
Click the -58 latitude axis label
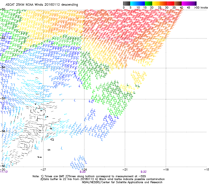[x=3, y=131]
